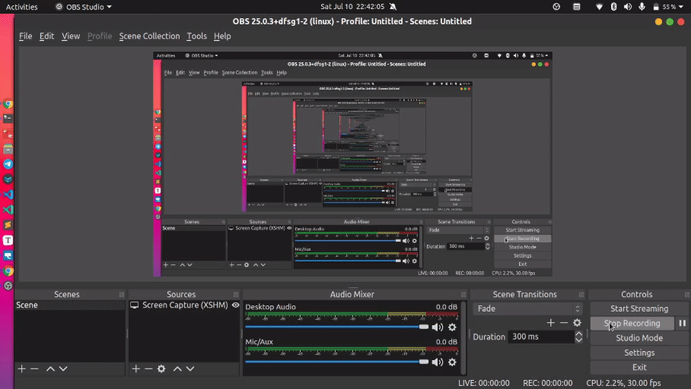Open the Telegram icon in the dock
The width and height of the screenshot is (691, 389).
click(x=8, y=164)
